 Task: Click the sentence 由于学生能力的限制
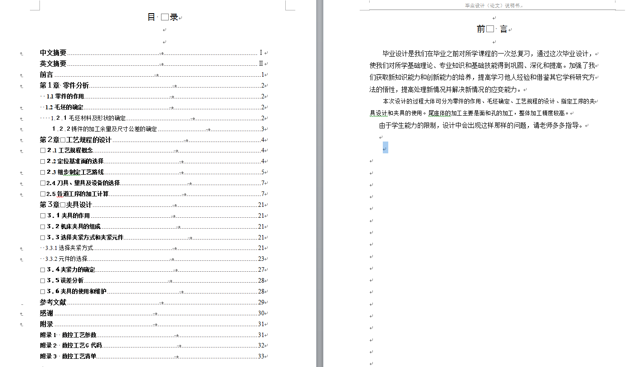click(x=481, y=125)
